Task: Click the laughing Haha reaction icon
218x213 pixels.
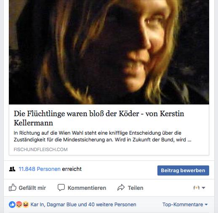Action: (x=26, y=205)
